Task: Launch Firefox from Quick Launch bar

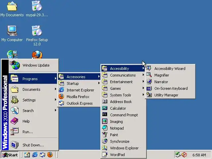Action: point(50,155)
